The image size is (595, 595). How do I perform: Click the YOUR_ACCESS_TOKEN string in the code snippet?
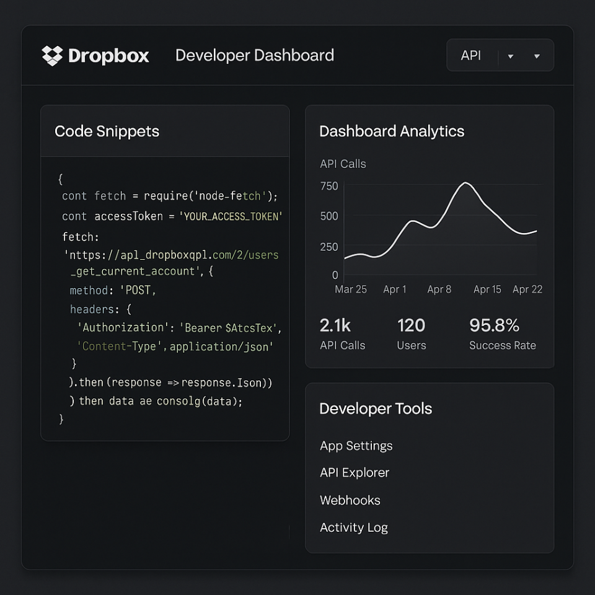[x=232, y=216]
